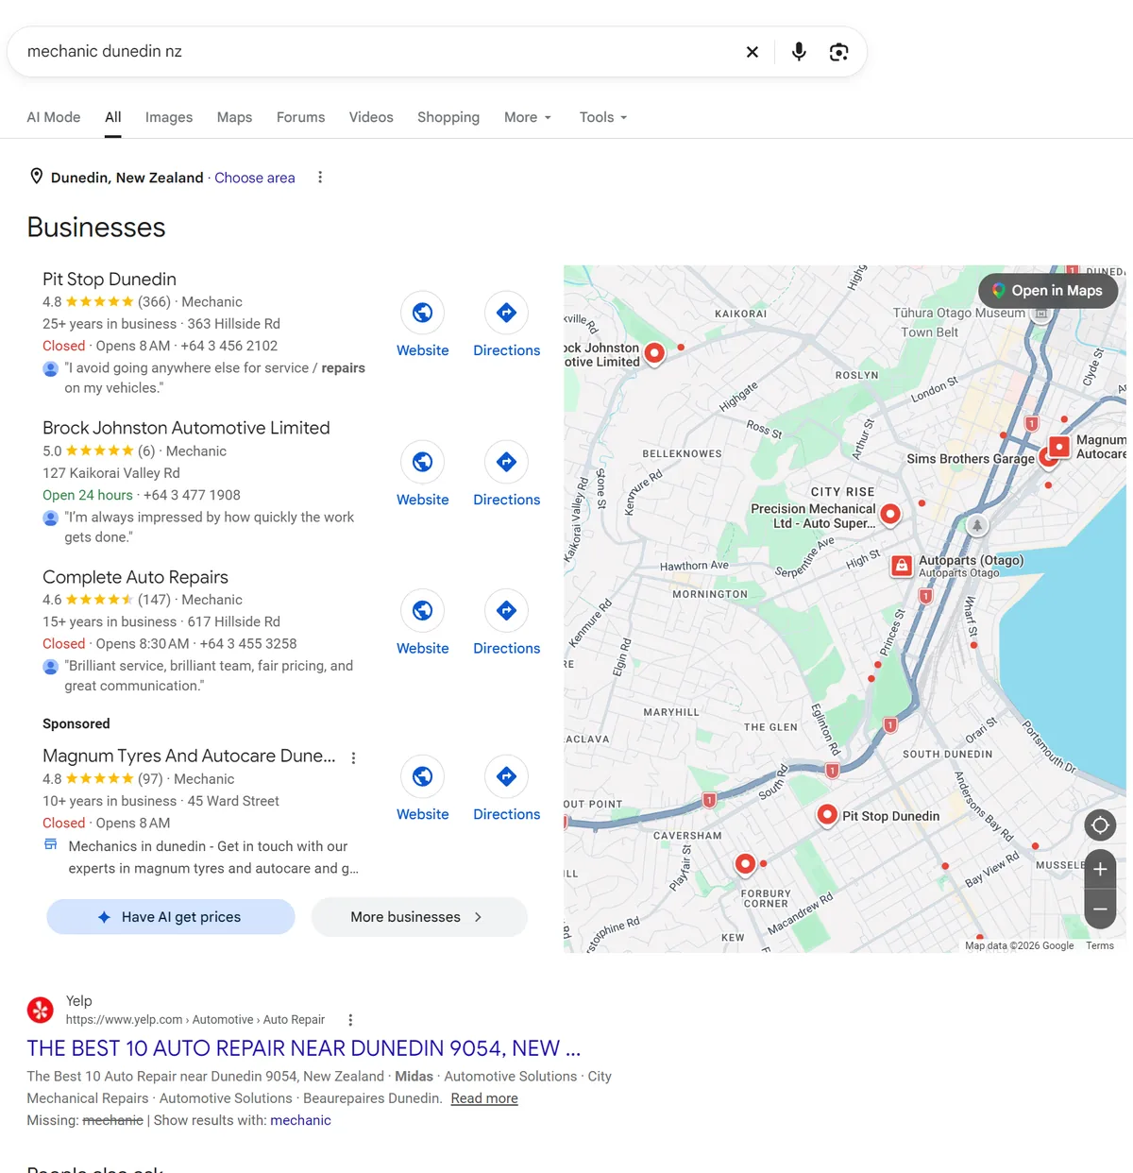Expand the More search filters dropdown

coord(528,117)
